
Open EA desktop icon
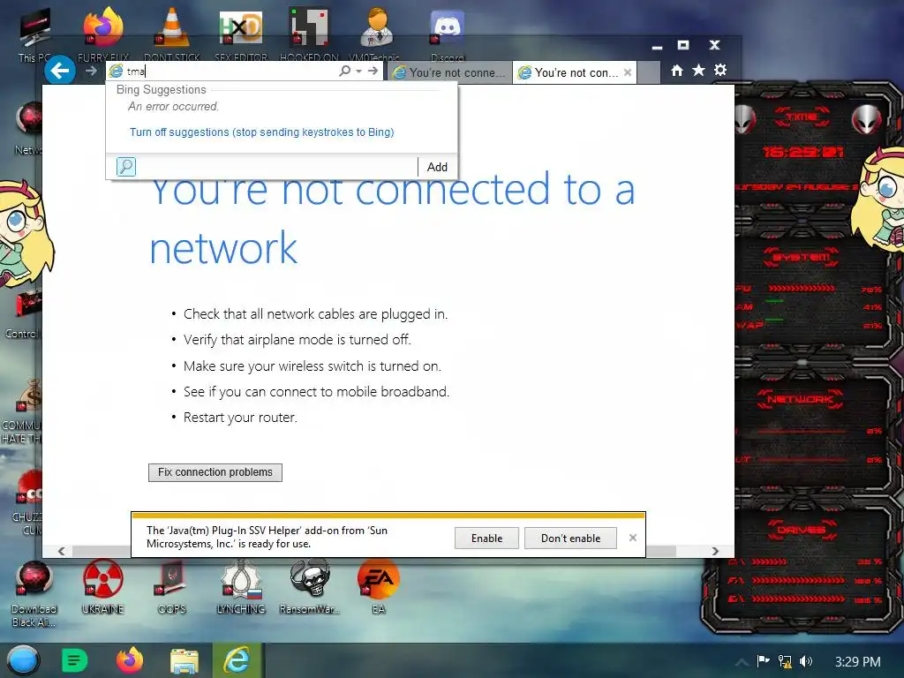click(x=378, y=587)
